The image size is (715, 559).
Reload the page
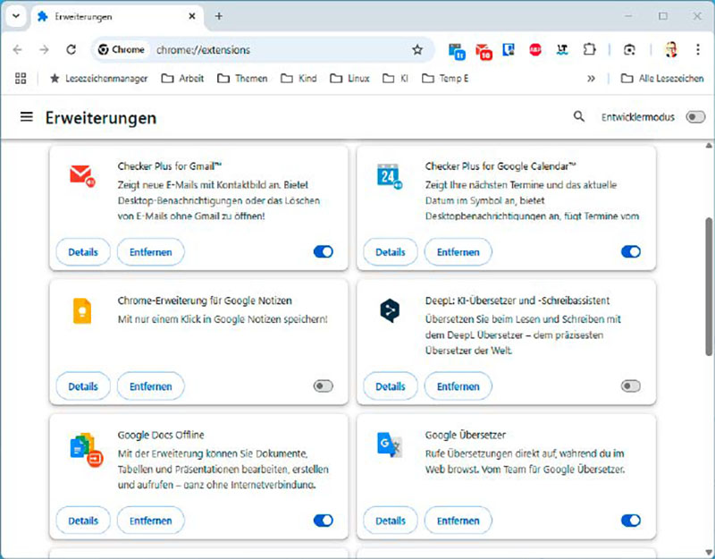tap(71, 50)
